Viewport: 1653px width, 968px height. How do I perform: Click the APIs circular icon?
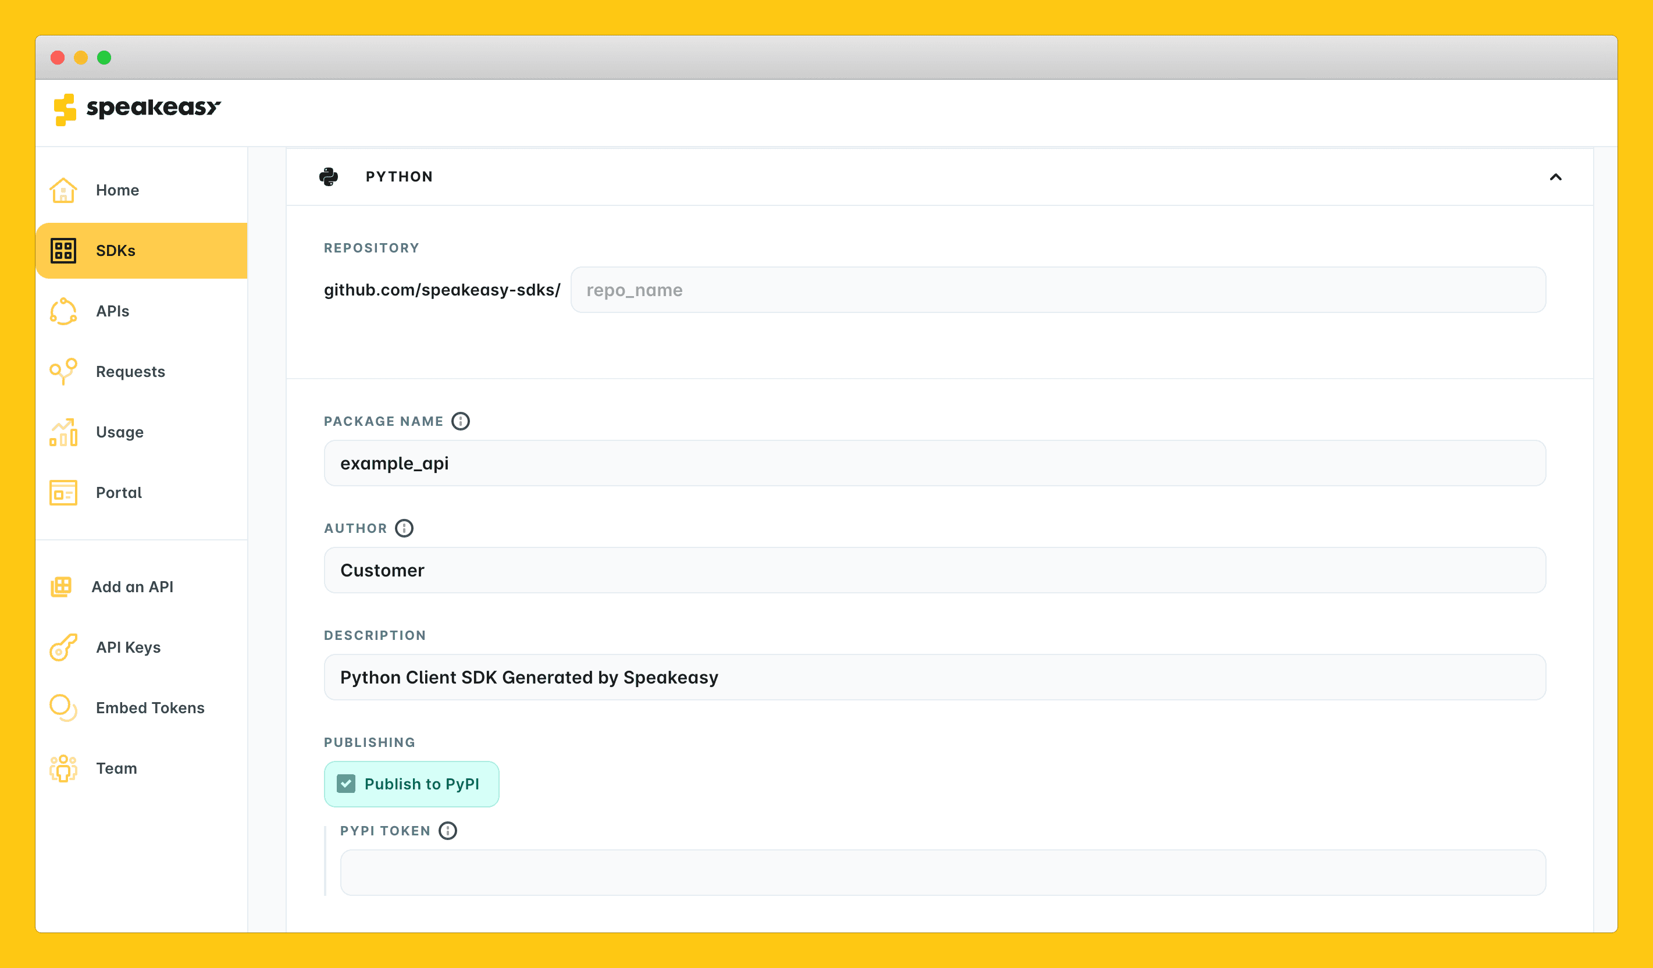(x=63, y=311)
